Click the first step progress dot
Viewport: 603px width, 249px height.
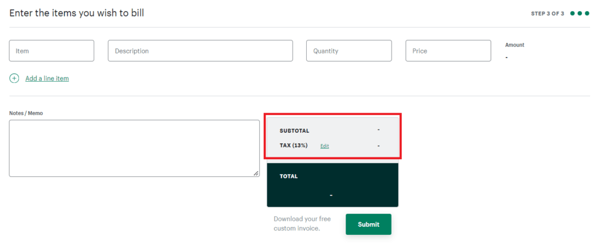click(x=573, y=14)
